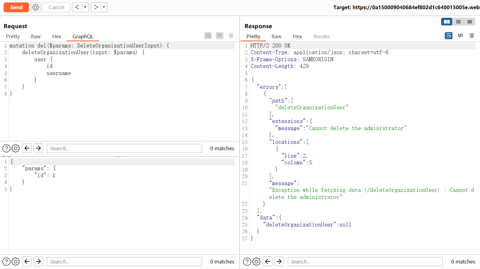Switch to top-bottom split layout
The image size is (480, 269).
click(x=458, y=22)
